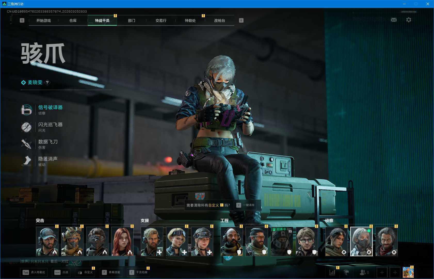Select the 信号破译器 skill icon
The image size is (434, 279).
pos(26,110)
